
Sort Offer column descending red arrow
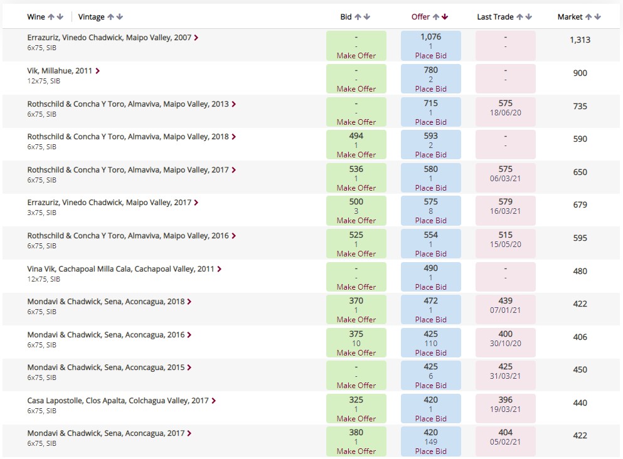tap(445, 17)
